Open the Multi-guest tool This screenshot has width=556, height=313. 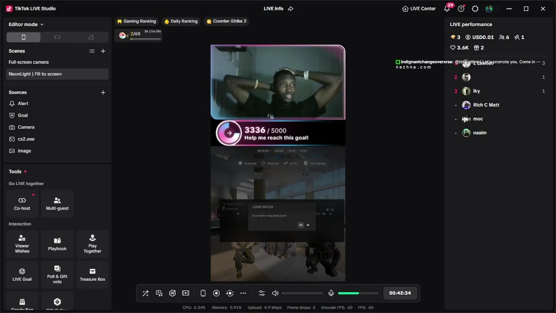[57, 203]
